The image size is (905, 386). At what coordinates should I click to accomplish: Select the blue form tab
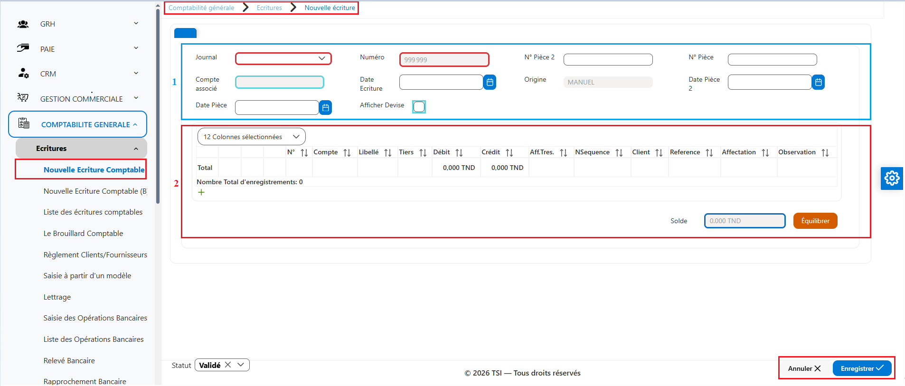[x=185, y=33]
